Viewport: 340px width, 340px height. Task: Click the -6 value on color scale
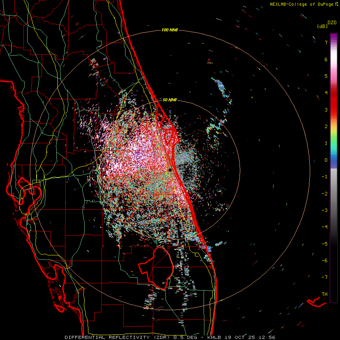pyautogui.click(x=325, y=260)
